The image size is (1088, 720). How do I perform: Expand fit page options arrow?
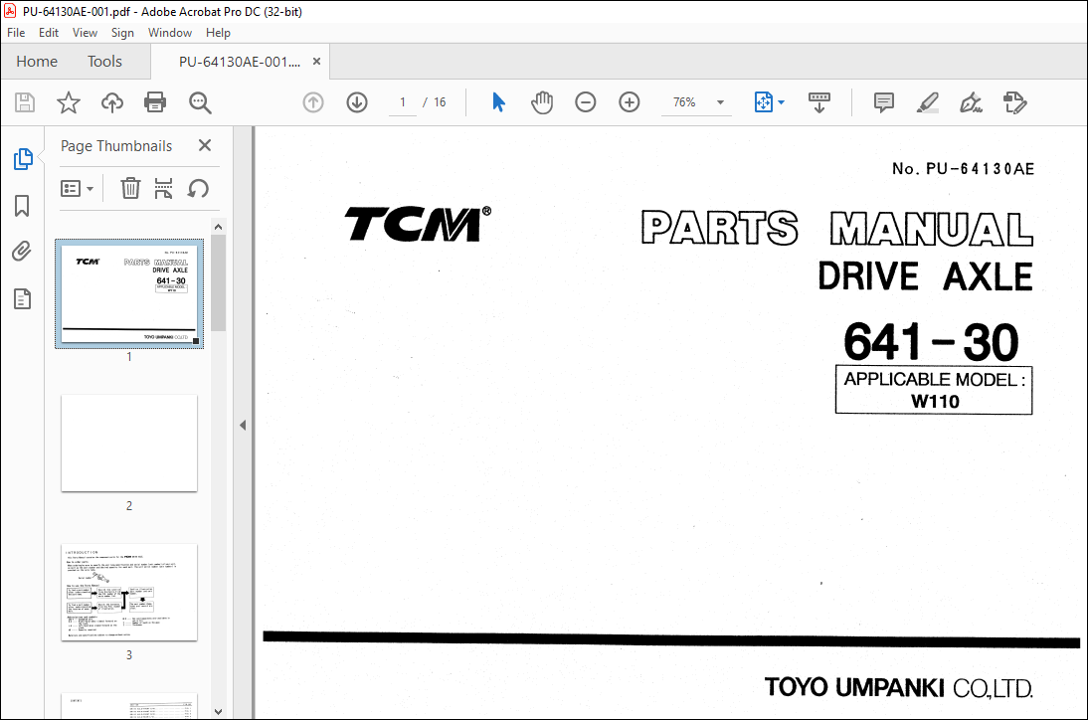point(782,102)
